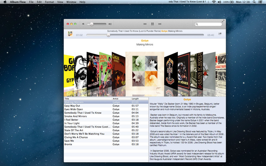Click the magnifier icon in search field
The height and width of the screenshot is (166, 266).
(197, 24)
